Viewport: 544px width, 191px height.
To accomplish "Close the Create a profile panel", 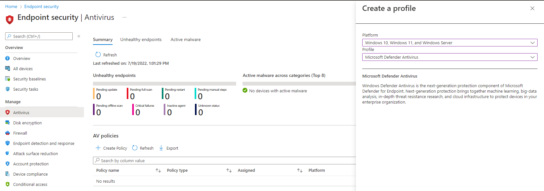I will click(532, 9).
